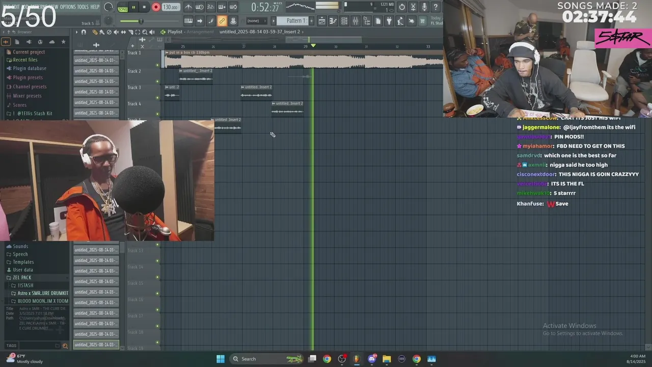
Task: Click the question mark help icon
Action: tap(436, 7)
